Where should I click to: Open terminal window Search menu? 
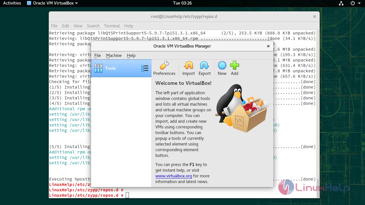click(x=93, y=26)
